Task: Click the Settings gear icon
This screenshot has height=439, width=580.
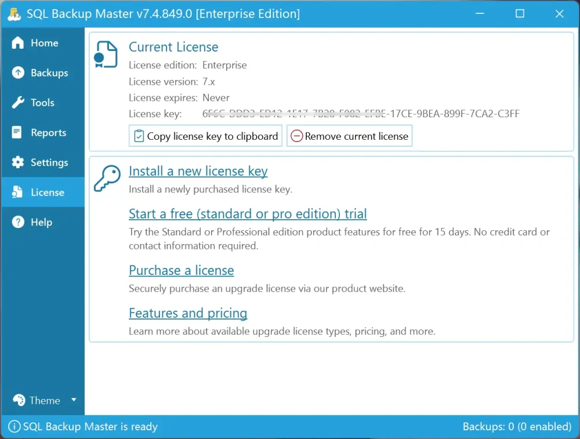Action: pyautogui.click(x=18, y=162)
